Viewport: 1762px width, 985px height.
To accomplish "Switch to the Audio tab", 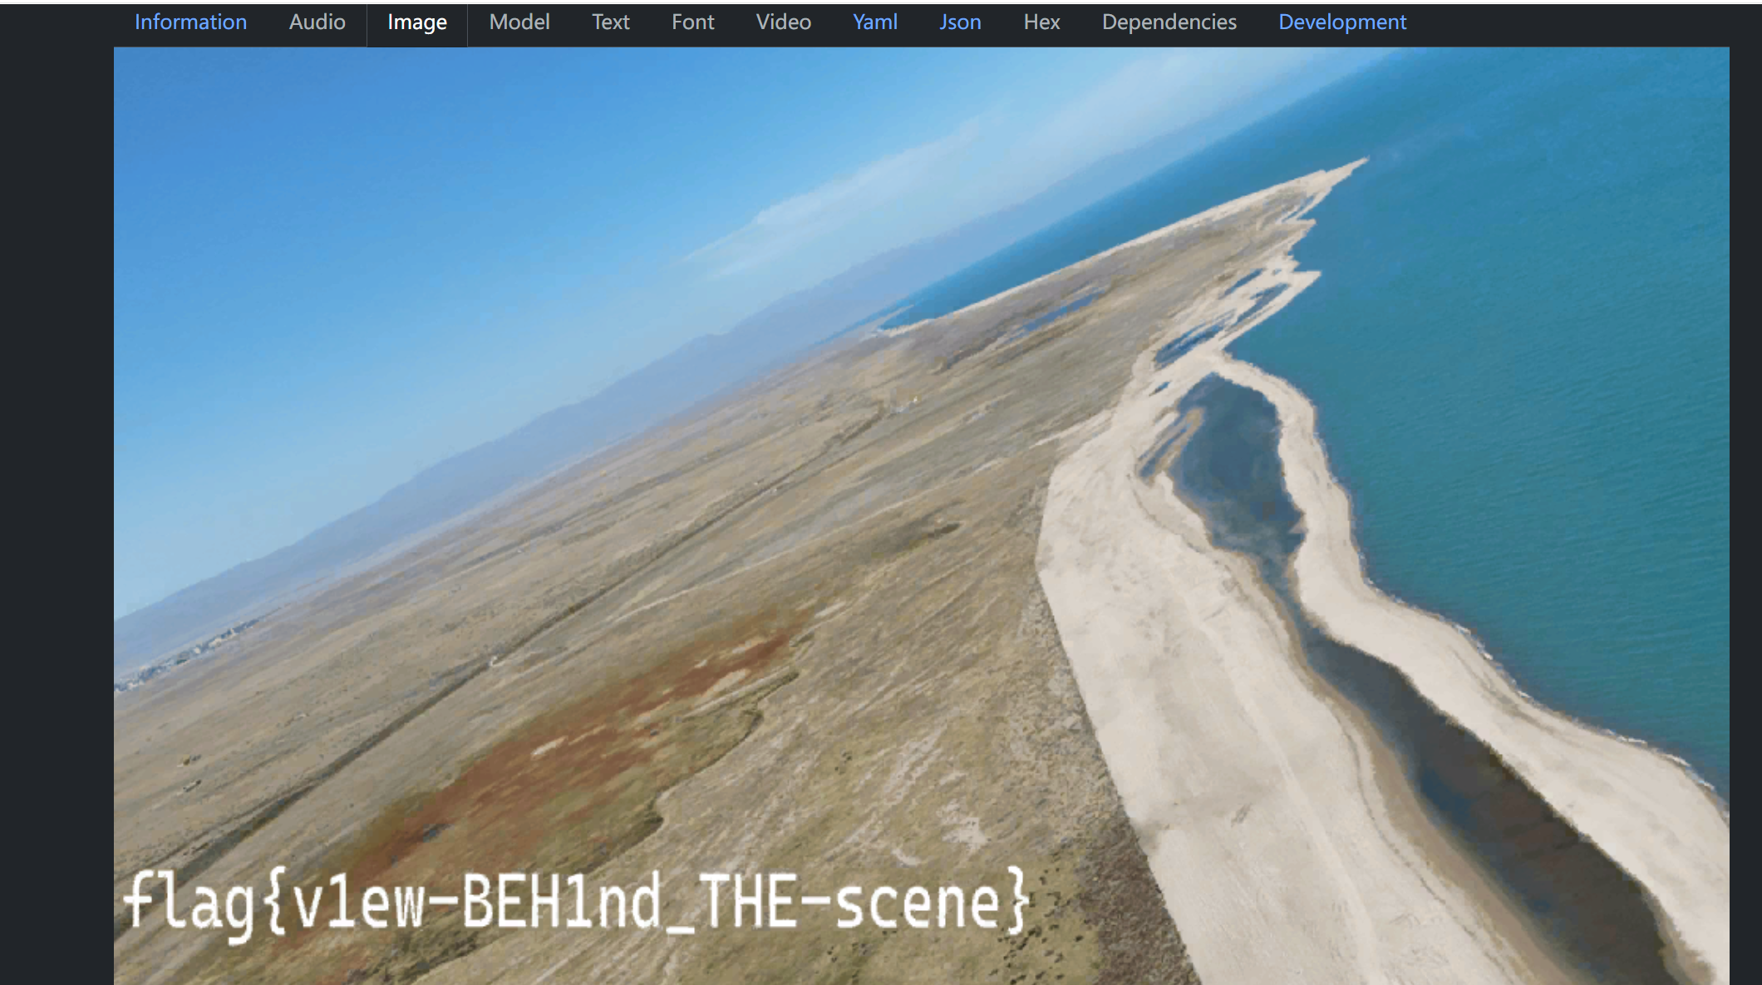I will [317, 22].
